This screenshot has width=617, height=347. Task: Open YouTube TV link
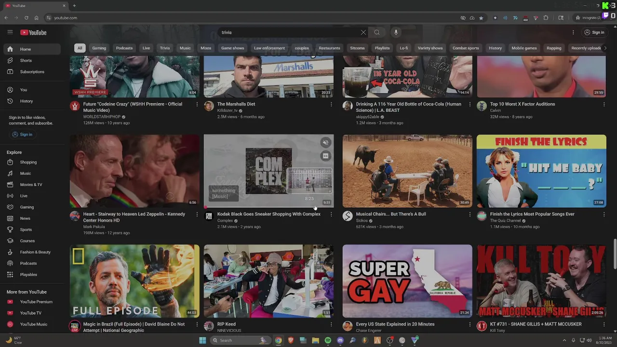point(32,313)
